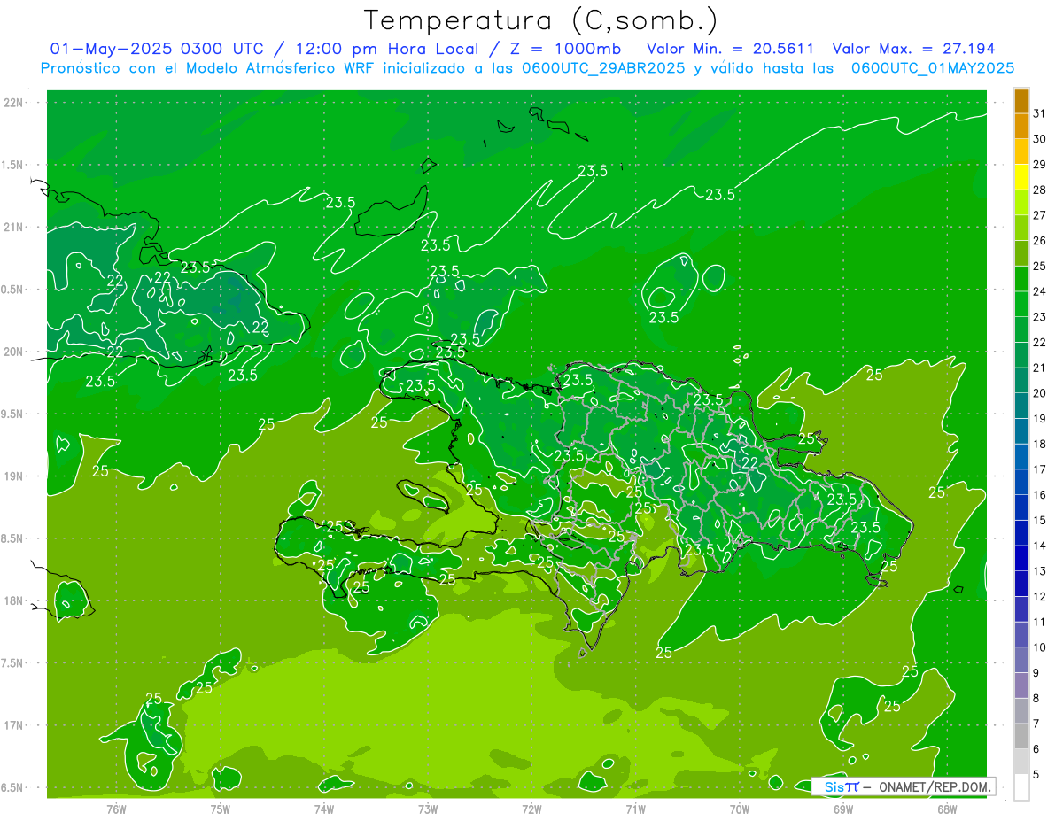This screenshot has width=1063, height=821.
Task: Click the '68W' longitude axis label
Action: point(946,809)
